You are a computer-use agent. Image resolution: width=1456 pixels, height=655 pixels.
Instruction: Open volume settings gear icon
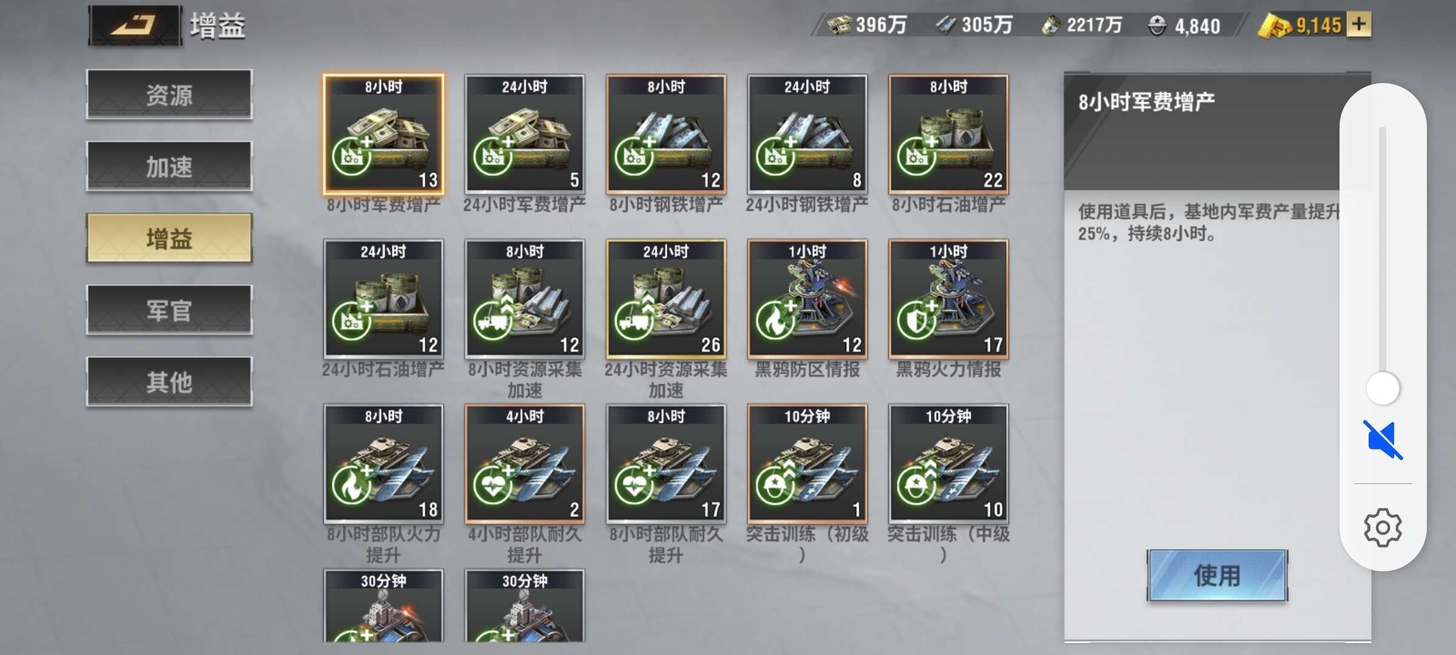tap(1383, 528)
